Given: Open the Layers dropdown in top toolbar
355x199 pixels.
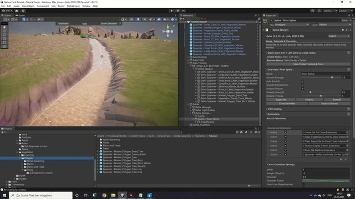Looking at the screenshot, I should tap(330, 11).
